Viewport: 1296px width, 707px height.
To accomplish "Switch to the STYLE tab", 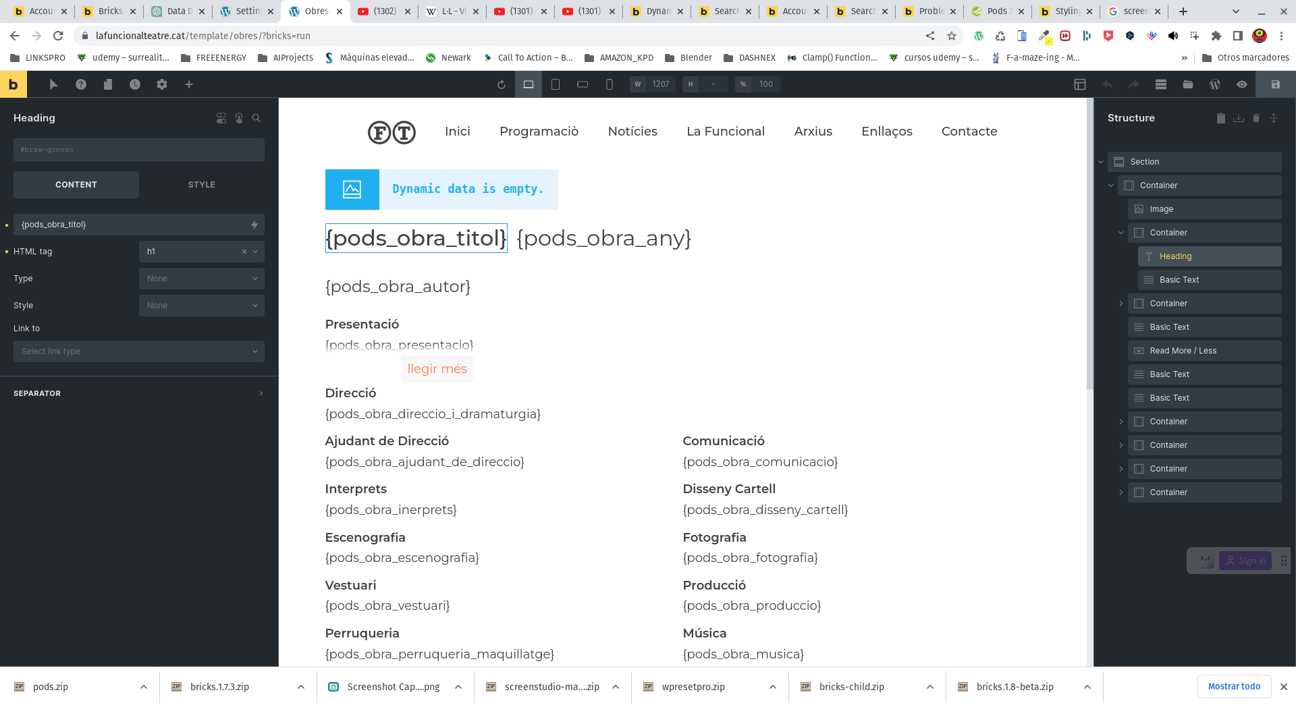I will tap(201, 185).
